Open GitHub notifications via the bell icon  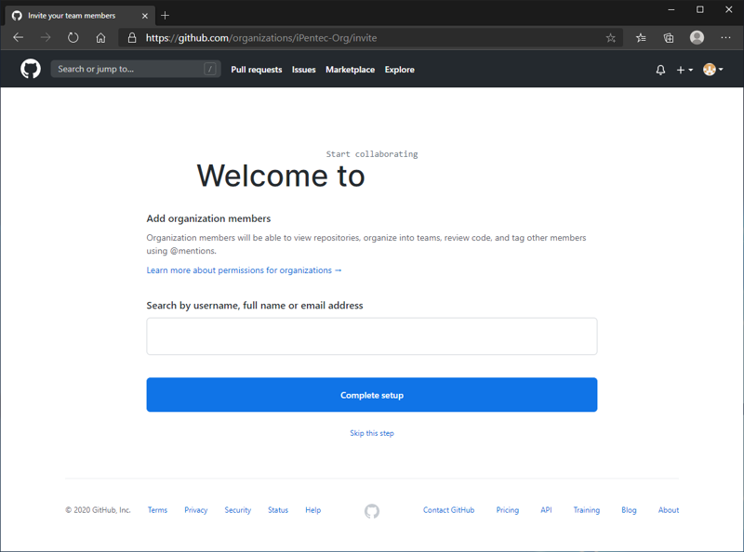coord(660,69)
